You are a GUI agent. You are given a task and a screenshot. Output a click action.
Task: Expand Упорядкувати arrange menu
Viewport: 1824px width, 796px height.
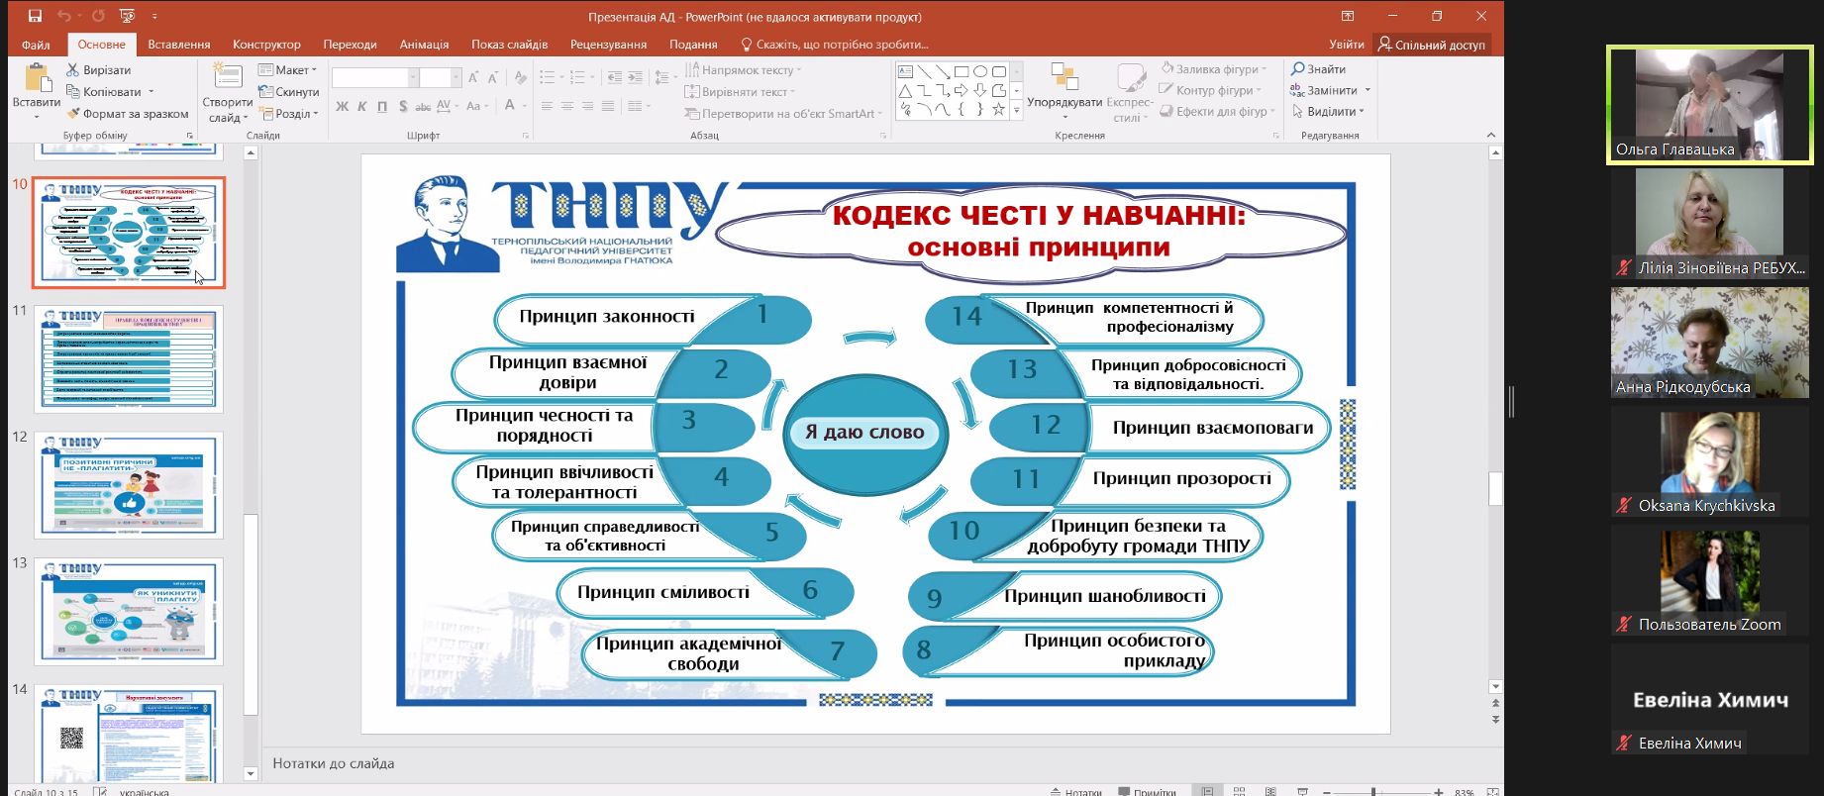pos(1064,94)
